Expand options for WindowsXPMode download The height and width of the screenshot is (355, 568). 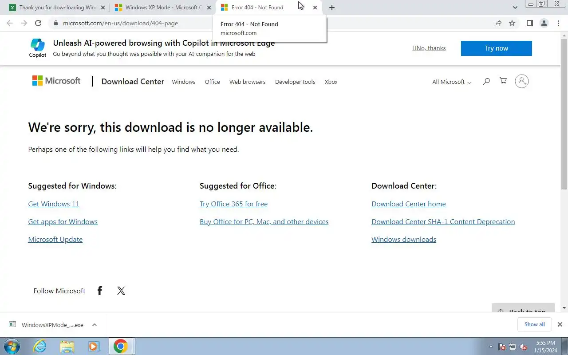95,325
